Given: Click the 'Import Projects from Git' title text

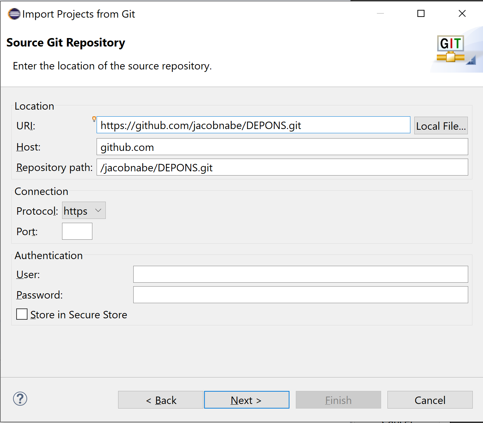Looking at the screenshot, I should coord(79,14).
